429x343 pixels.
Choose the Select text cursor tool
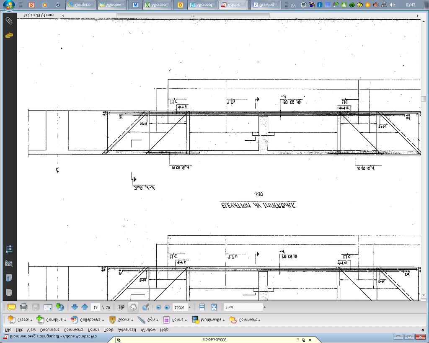point(121,307)
